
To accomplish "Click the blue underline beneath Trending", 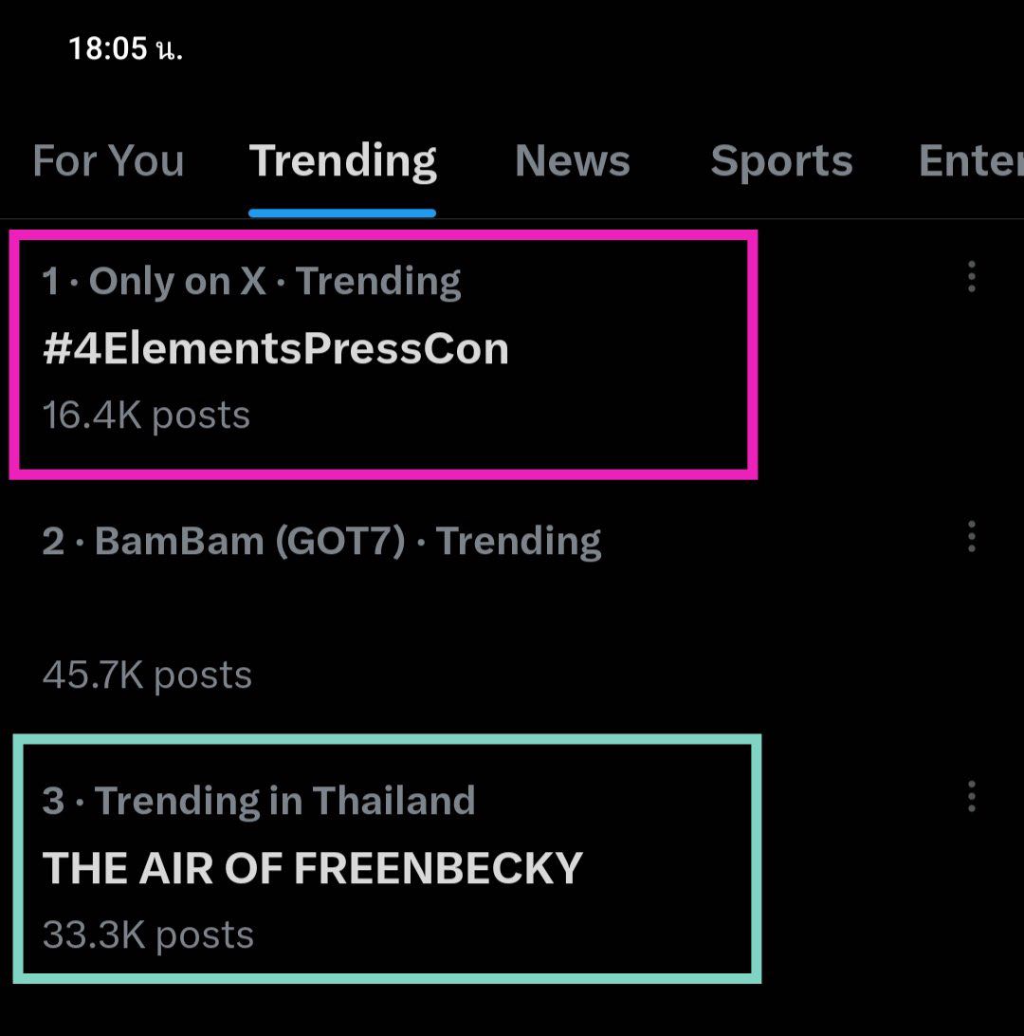I will click(x=342, y=213).
